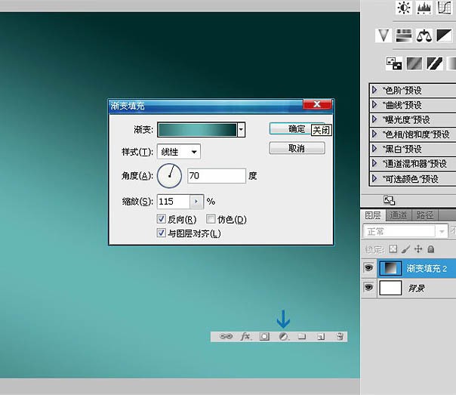The width and height of the screenshot is (456, 395).
Task: Hide the 渐变填充 2 layer with eye icon
Action: [368, 268]
